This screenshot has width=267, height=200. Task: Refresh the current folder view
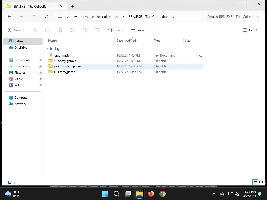(47, 16)
